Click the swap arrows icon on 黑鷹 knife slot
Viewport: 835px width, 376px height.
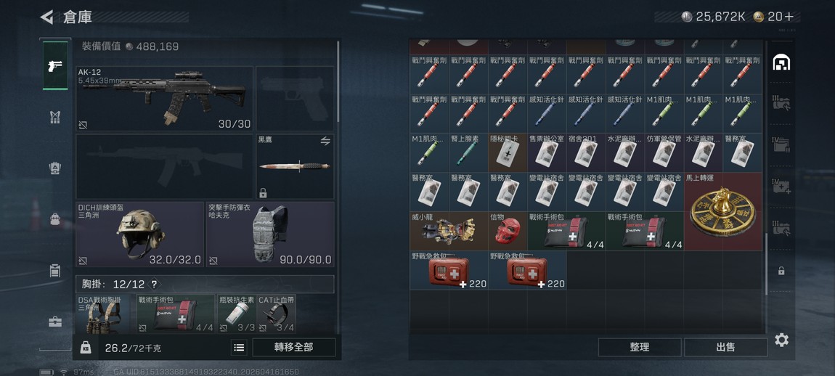(325, 141)
